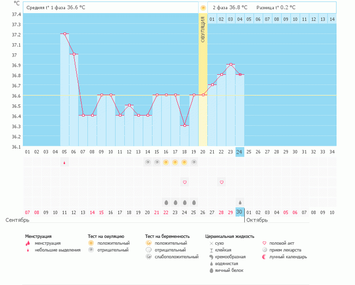The height and width of the screenshot is (285, 355).
Task: Click the 'Октябрь' month label
Action: tap(257, 220)
